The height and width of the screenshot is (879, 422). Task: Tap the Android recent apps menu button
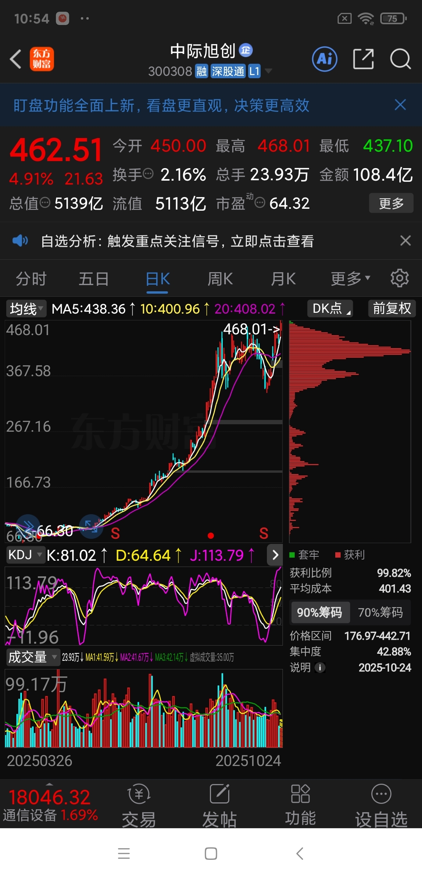[x=124, y=853]
